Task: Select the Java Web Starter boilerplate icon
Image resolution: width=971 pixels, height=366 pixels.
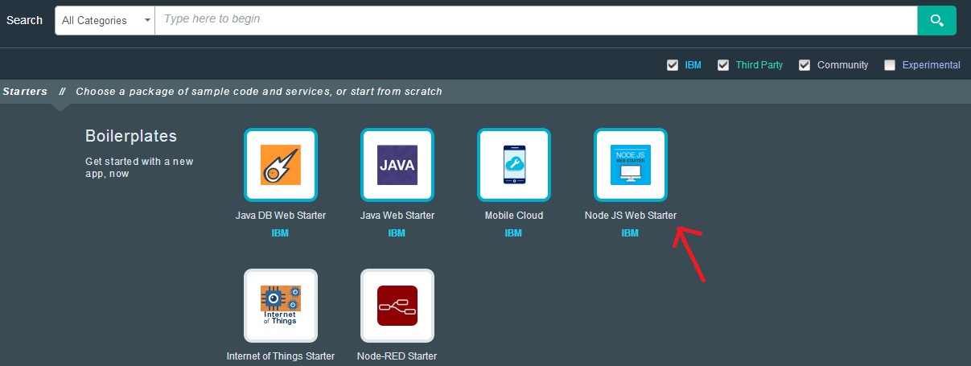Action: [397, 165]
